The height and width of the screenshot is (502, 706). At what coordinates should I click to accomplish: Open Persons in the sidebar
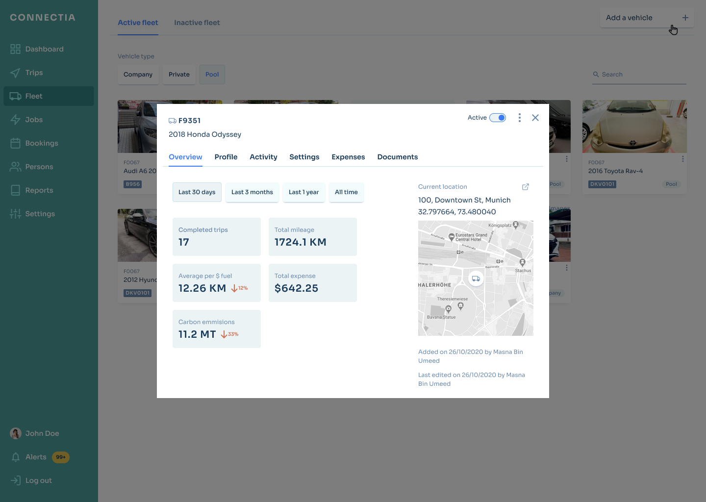[49, 167]
